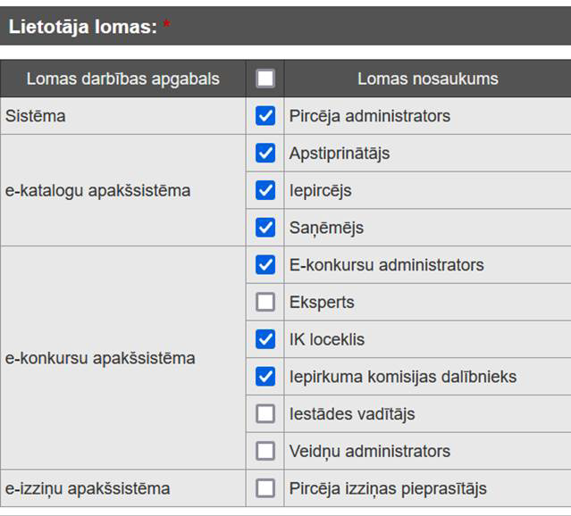The image size is (571, 516).
Task: Enable the Eksperts role checkbox
Action: [x=265, y=302]
